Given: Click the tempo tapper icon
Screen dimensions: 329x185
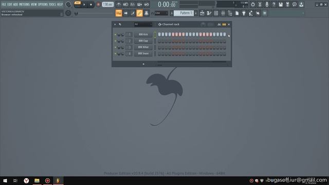Looking at the screenshot, I should pos(251,13).
